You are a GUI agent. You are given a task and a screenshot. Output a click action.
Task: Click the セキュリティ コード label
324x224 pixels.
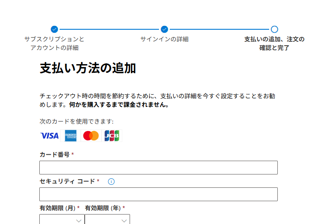tap(67, 181)
